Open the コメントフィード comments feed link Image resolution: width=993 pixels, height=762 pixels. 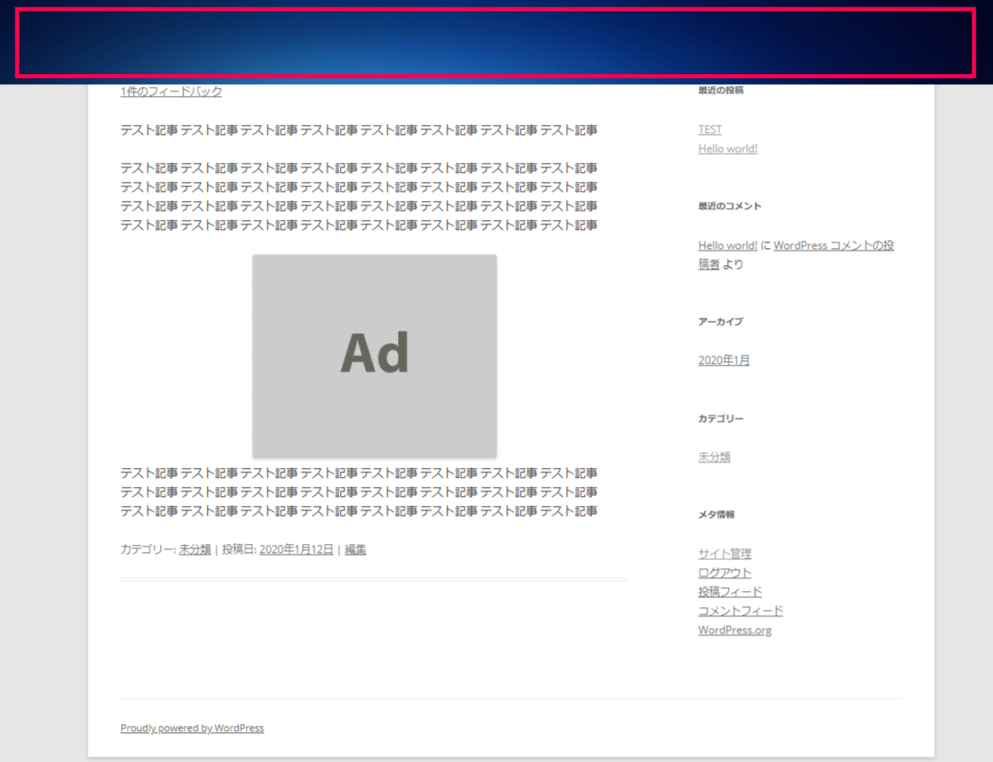[741, 611]
